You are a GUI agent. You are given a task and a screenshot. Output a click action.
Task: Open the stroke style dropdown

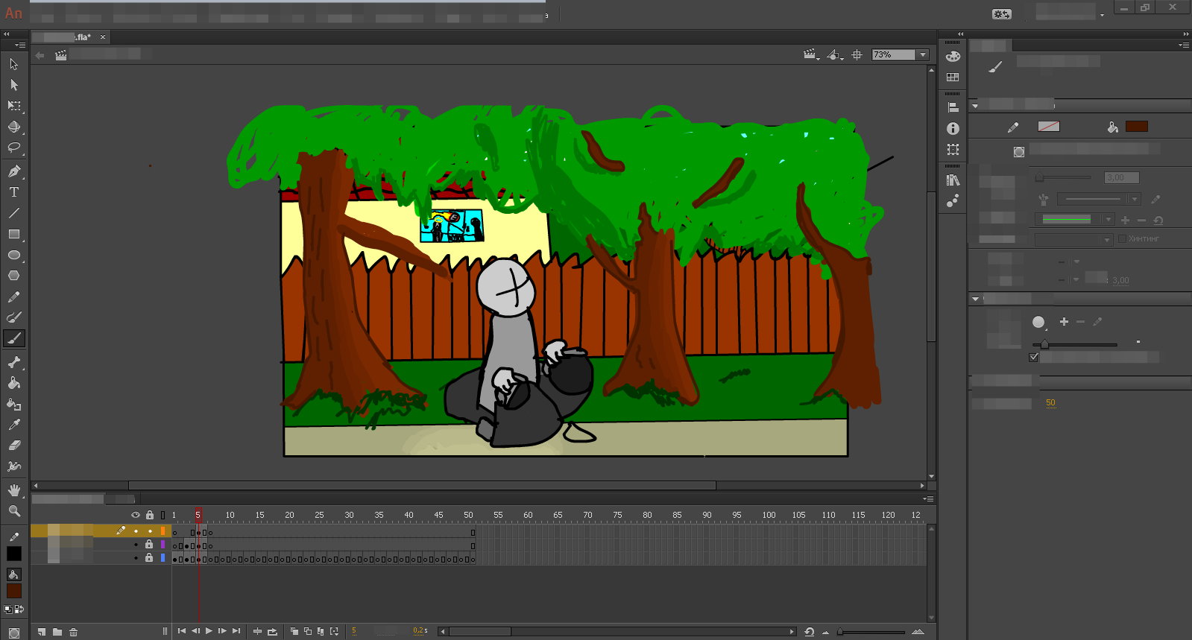(1135, 199)
